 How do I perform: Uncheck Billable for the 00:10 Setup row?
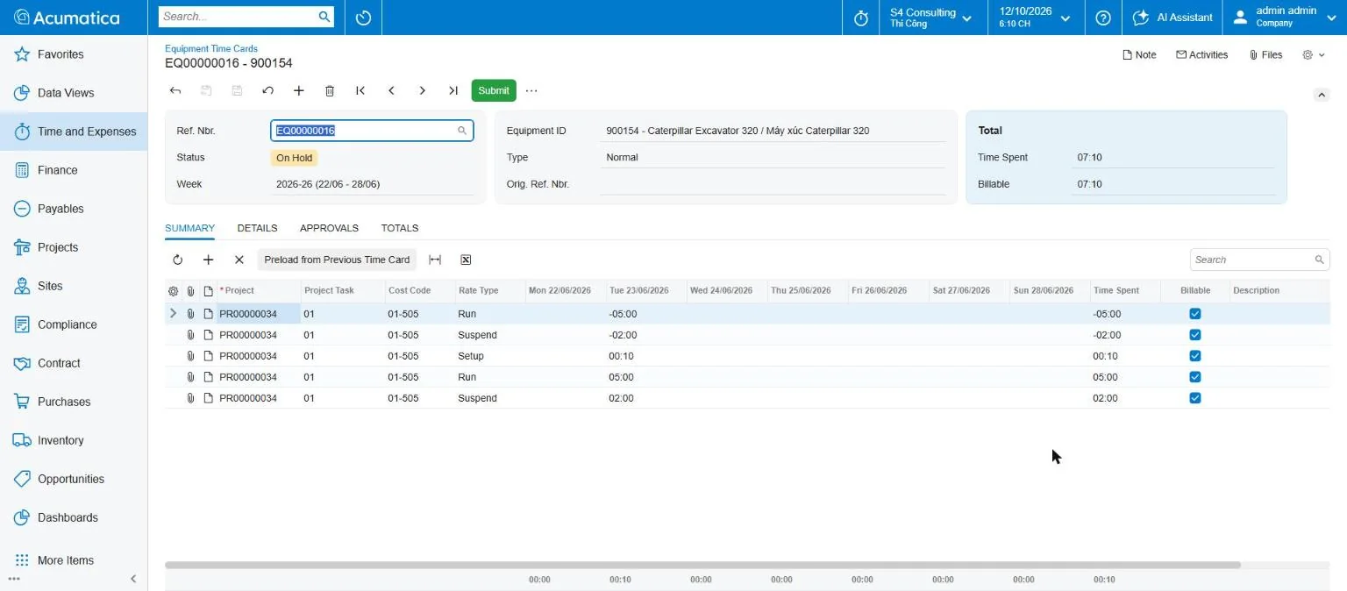coord(1195,356)
